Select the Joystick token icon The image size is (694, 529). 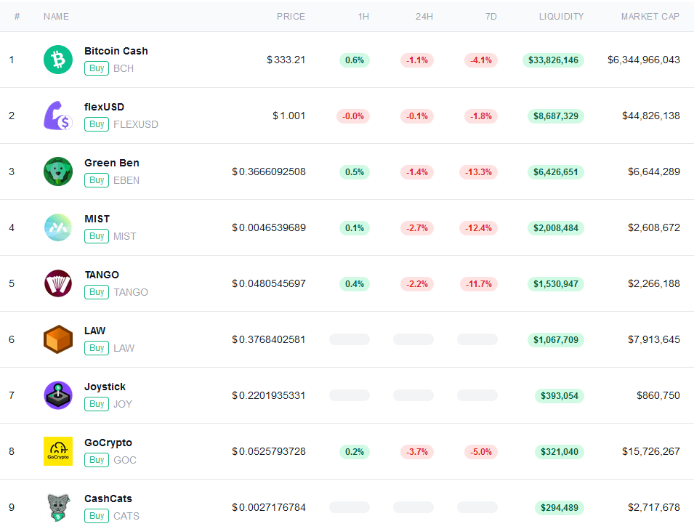[58, 395]
